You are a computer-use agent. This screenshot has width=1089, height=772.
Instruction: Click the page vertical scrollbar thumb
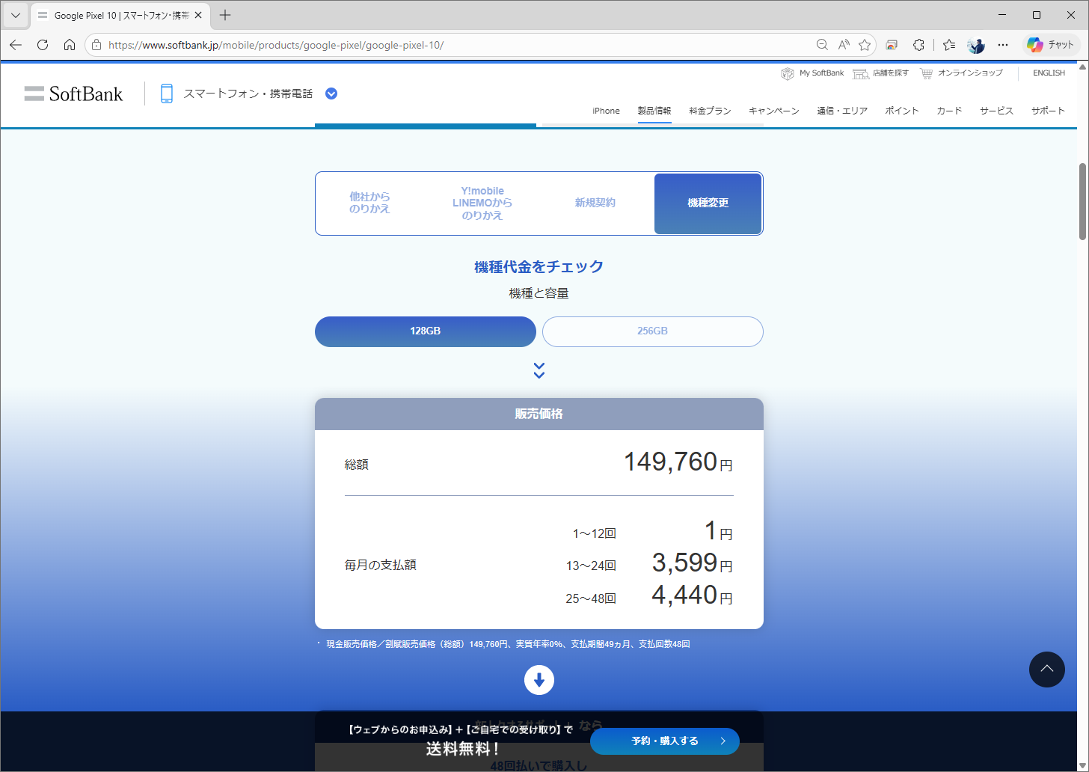(1082, 201)
